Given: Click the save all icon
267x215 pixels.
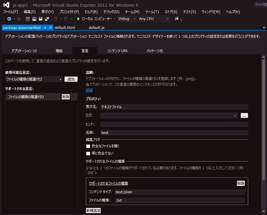Looking at the screenshot, I should click(47, 19).
